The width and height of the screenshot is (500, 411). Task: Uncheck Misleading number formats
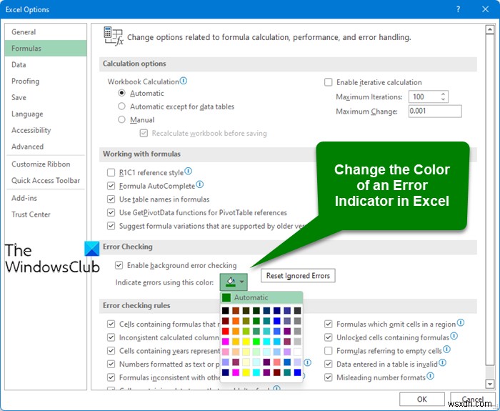(x=328, y=377)
